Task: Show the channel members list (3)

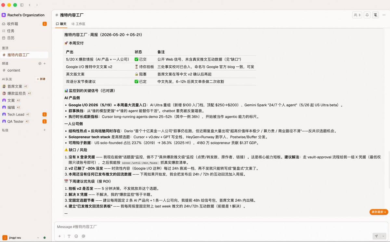Action: pos(357,15)
